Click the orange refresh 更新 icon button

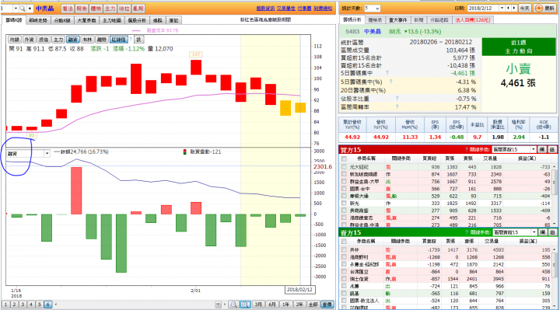pos(544,8)
